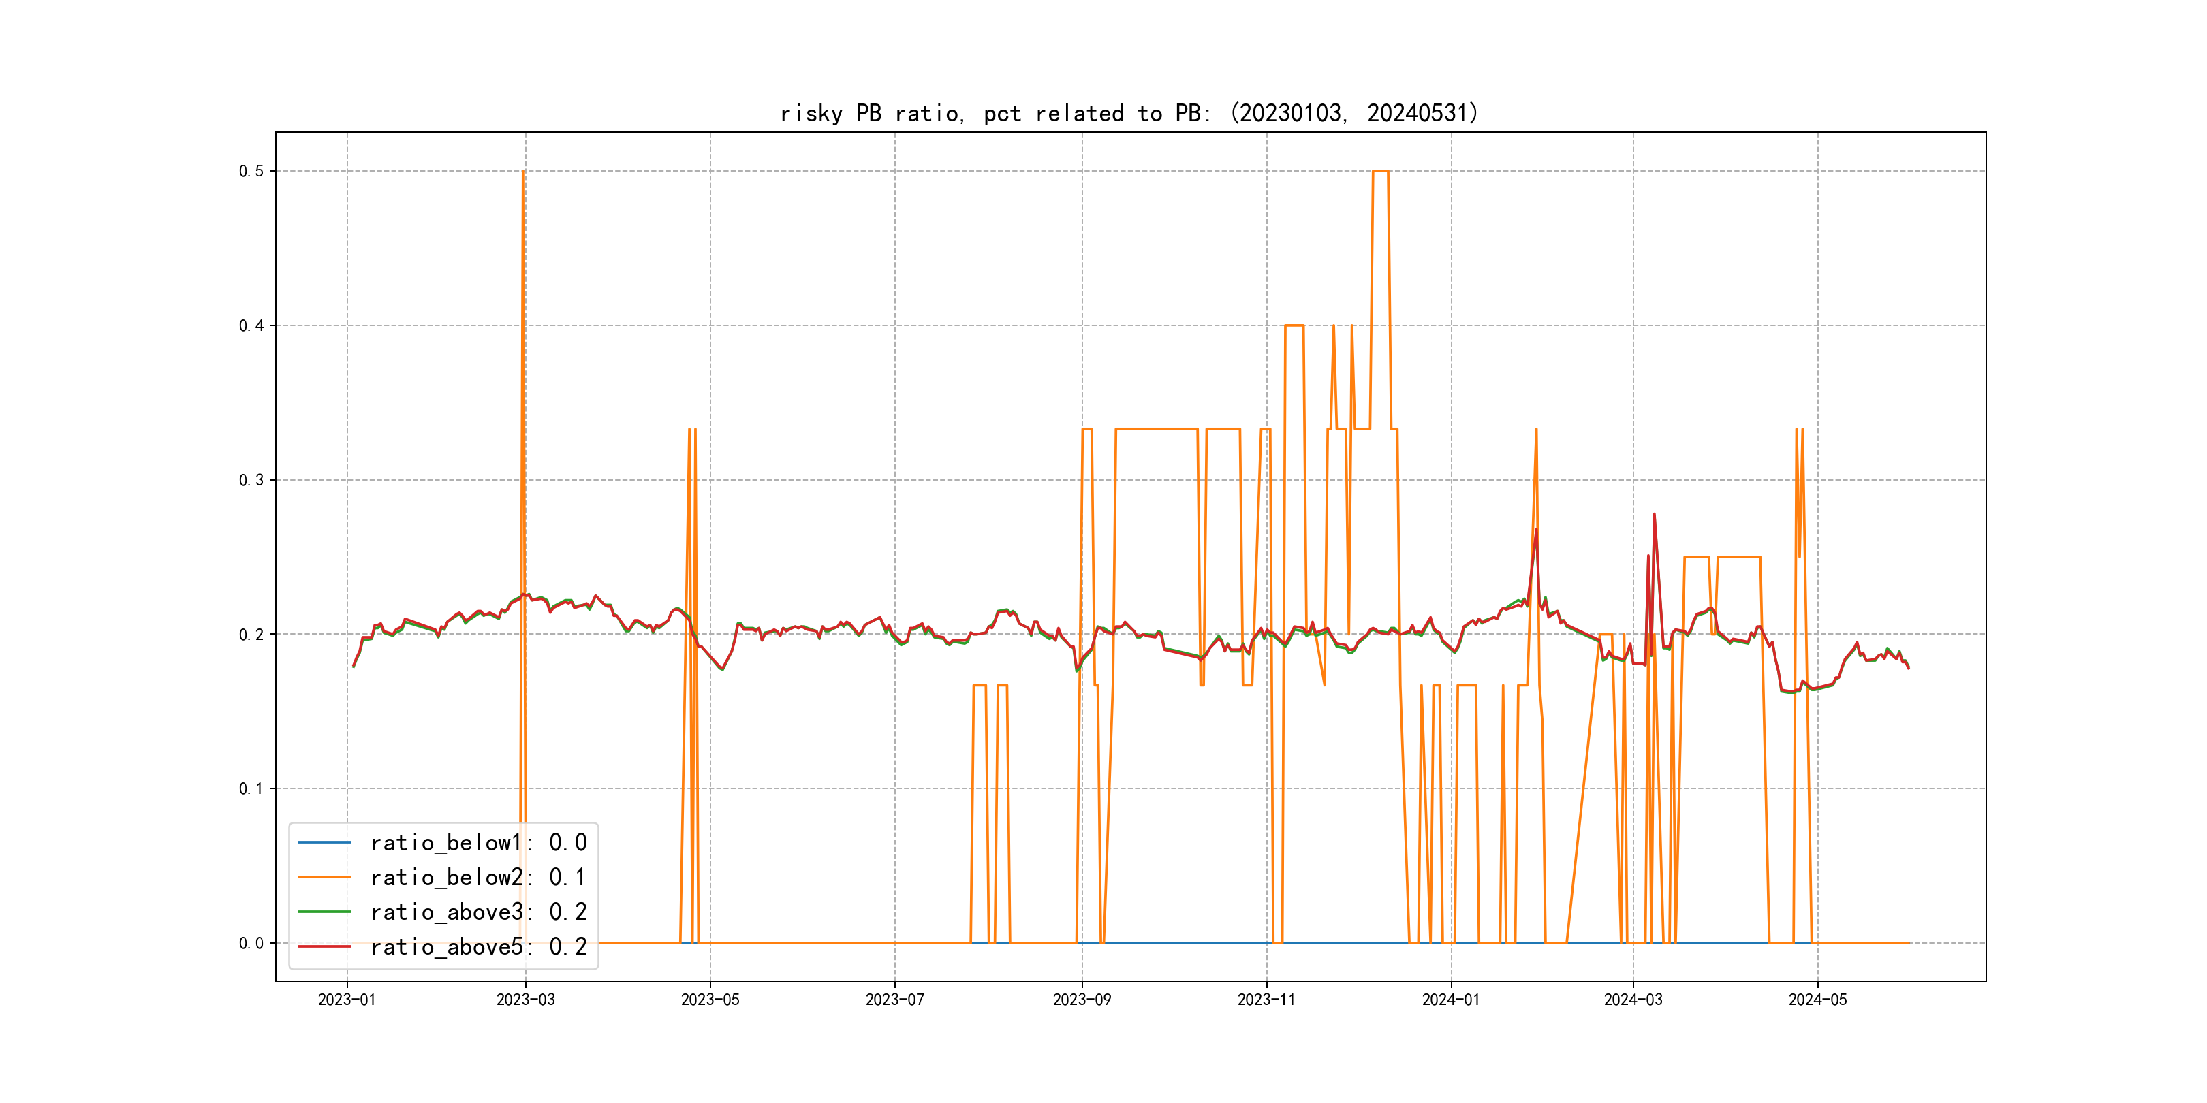Click the 2023-01 x-axis tick label
2207x1103 pixels.
coord(347,1000)
